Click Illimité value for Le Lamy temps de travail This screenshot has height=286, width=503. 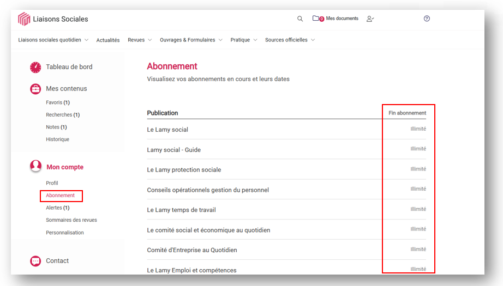pos(418,209)
